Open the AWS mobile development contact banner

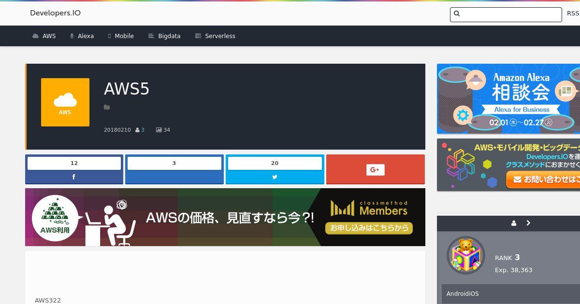tap(508, 165)
